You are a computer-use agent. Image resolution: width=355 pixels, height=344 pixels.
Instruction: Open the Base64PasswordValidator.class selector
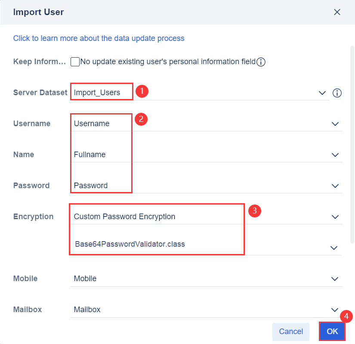335,248
